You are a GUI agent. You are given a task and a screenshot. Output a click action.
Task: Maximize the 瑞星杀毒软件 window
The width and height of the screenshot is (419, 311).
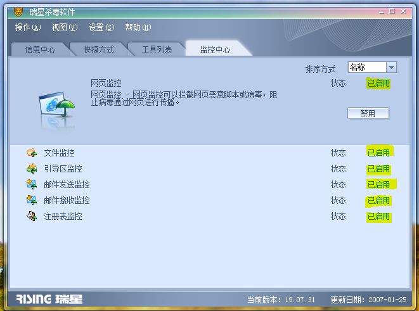(392, 11)
